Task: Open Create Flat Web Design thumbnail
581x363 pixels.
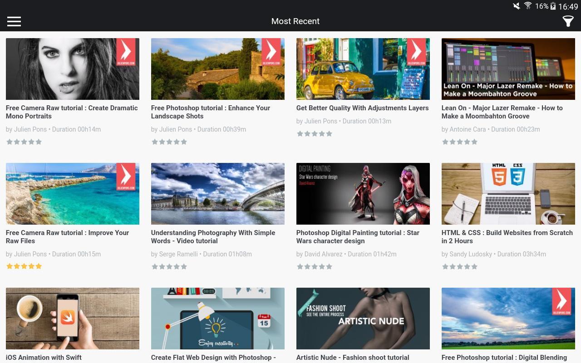Action: coord(218,319)
